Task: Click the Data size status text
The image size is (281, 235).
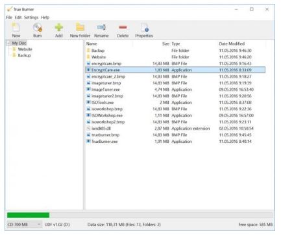Action: (124, 225)
